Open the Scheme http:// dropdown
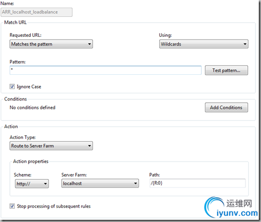Viewport: 261px width, 222px height. coord(32,184)
